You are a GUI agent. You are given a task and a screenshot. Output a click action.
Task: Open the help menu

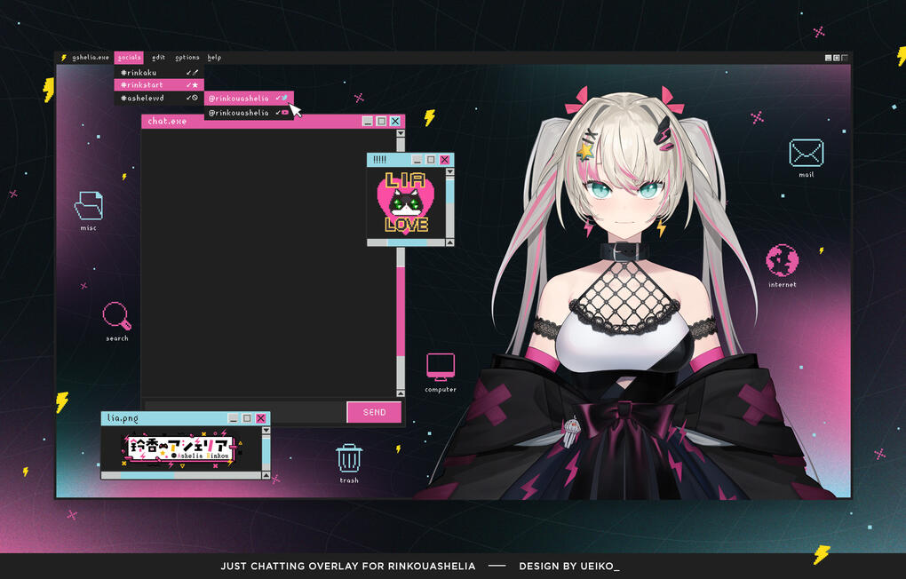tap(214, 58)
